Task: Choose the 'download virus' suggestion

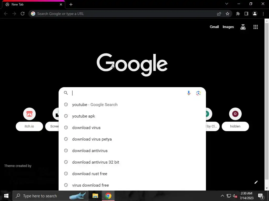Action: click(x=132, y=128)
